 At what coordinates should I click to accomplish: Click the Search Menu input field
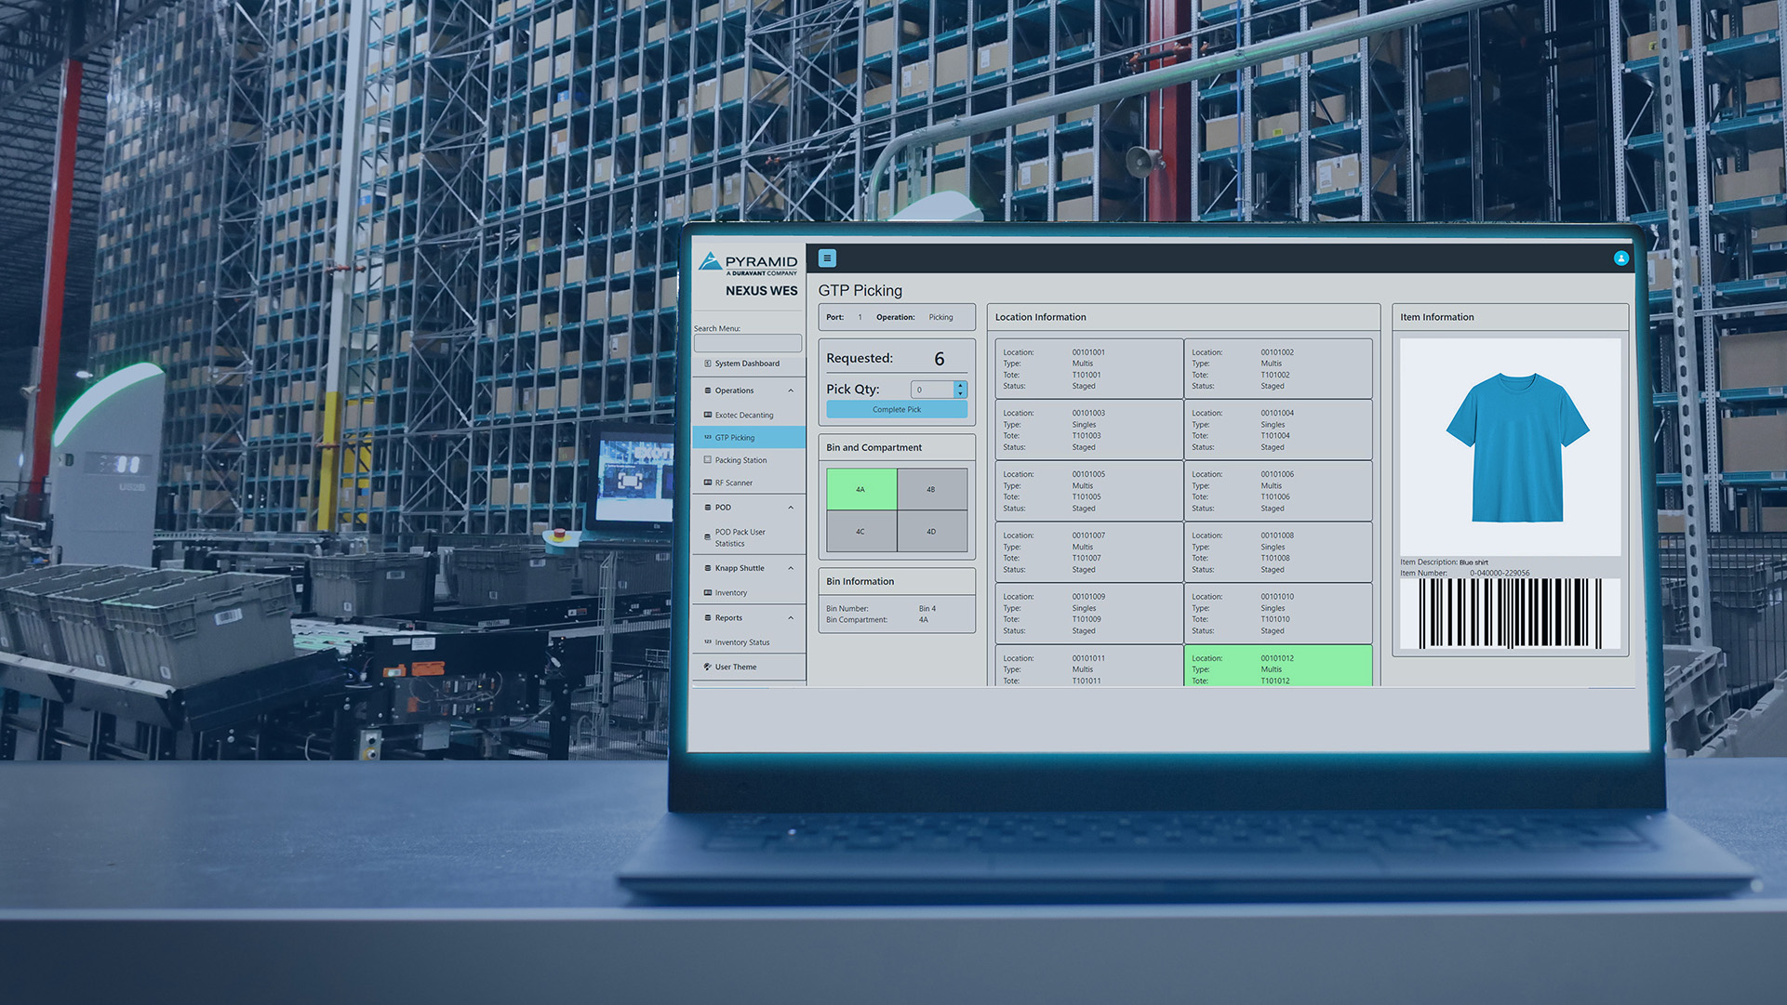[x=748, y=343]
